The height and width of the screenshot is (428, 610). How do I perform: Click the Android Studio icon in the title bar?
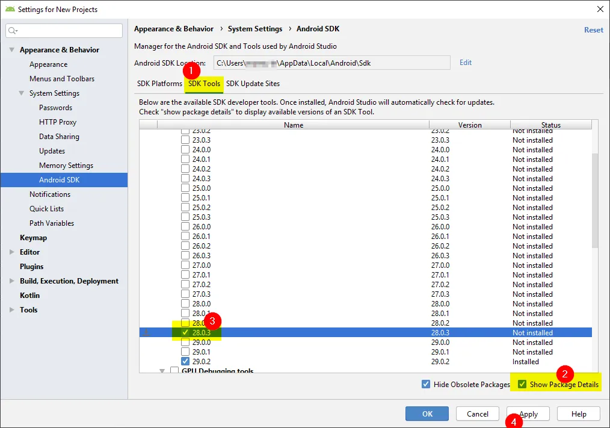(10, 8)
